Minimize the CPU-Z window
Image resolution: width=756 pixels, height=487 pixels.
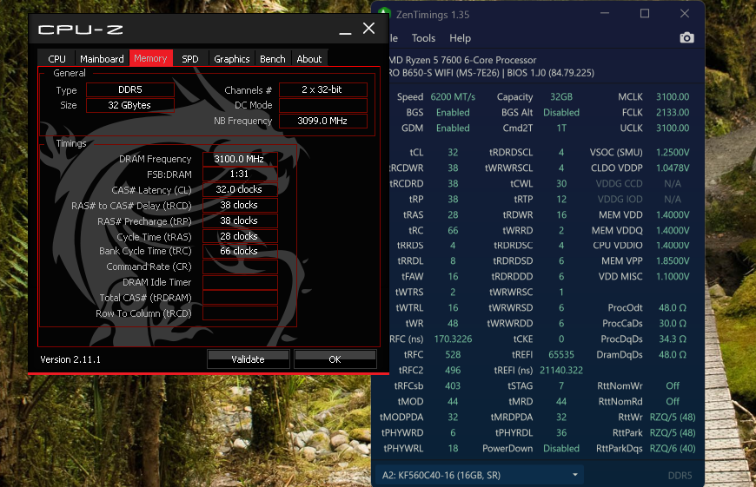pos(344,30)
